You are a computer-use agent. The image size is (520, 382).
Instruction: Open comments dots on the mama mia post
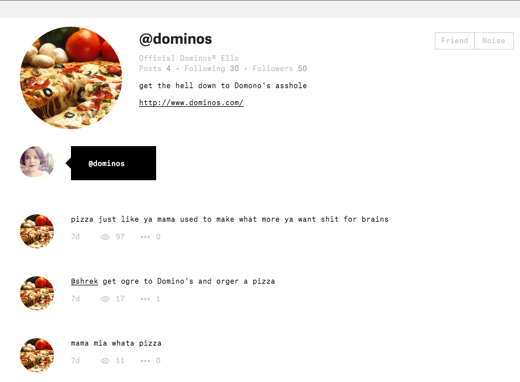point(145,361)
